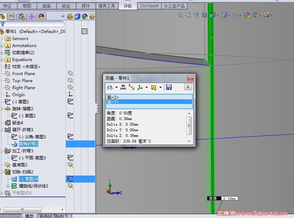Expand the Annotations tree node
This screenshot has width=294, height=218.
(1, 46)
